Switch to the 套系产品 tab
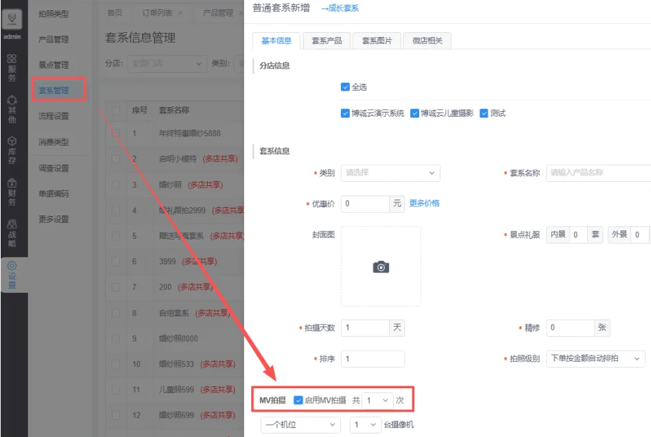Image resolution: width=651 pixels, height=437 pixels. tap(326, 40)
